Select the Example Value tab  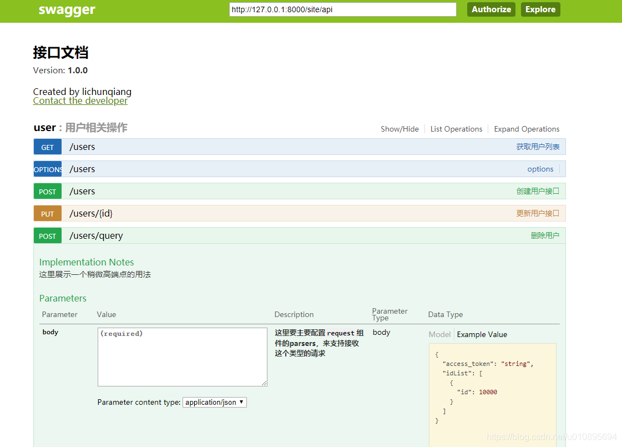pyautogui.click(x=481, y=334)
